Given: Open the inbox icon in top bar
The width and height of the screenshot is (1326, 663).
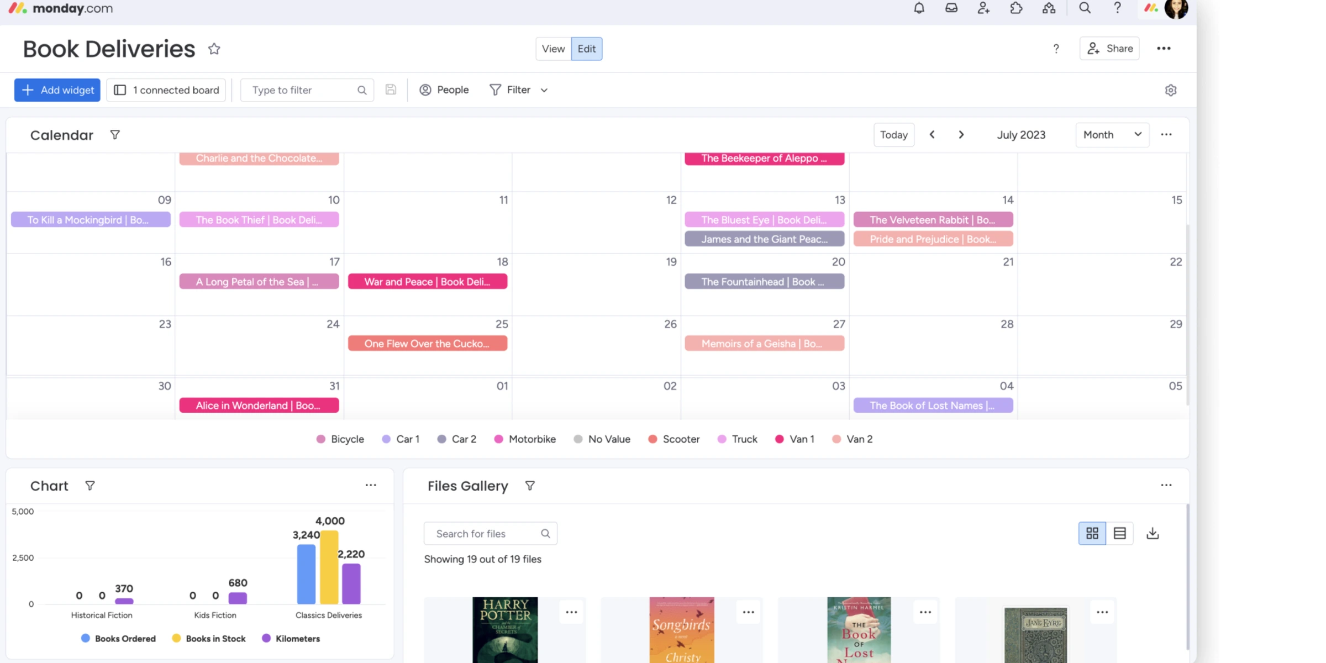Looking at the screenshot, I should 951,8.
